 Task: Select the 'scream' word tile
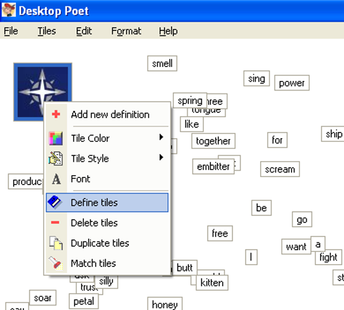tap(280, 169)
